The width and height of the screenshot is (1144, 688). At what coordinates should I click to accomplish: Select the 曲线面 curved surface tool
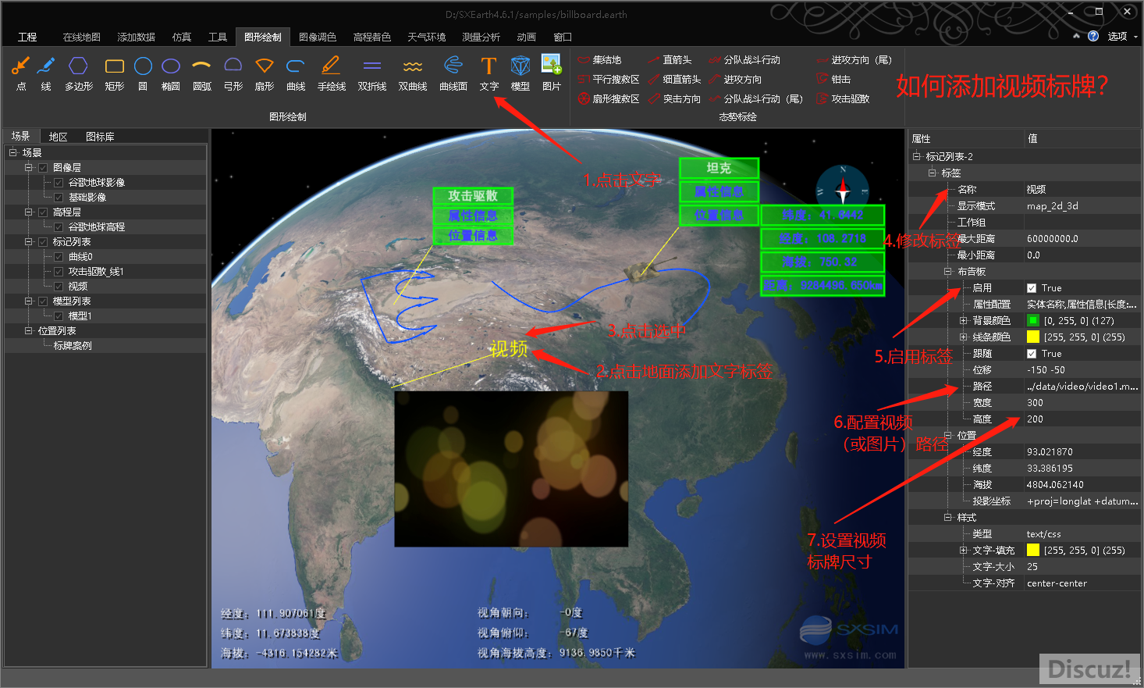[x=453, y=73]
